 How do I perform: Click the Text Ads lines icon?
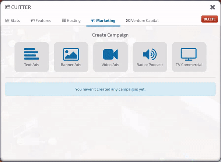pyautogui.click(x=31, y=54)
